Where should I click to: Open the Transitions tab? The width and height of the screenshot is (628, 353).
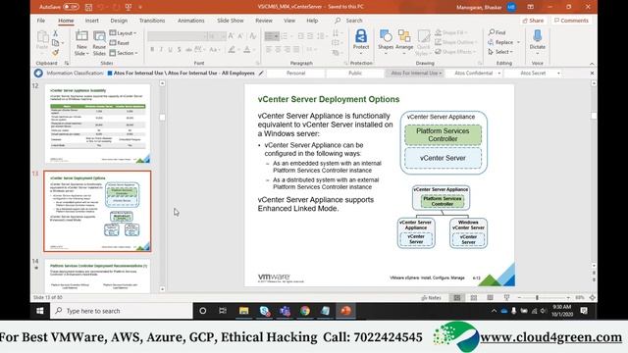pyautogui.click(x=152, y=21)
